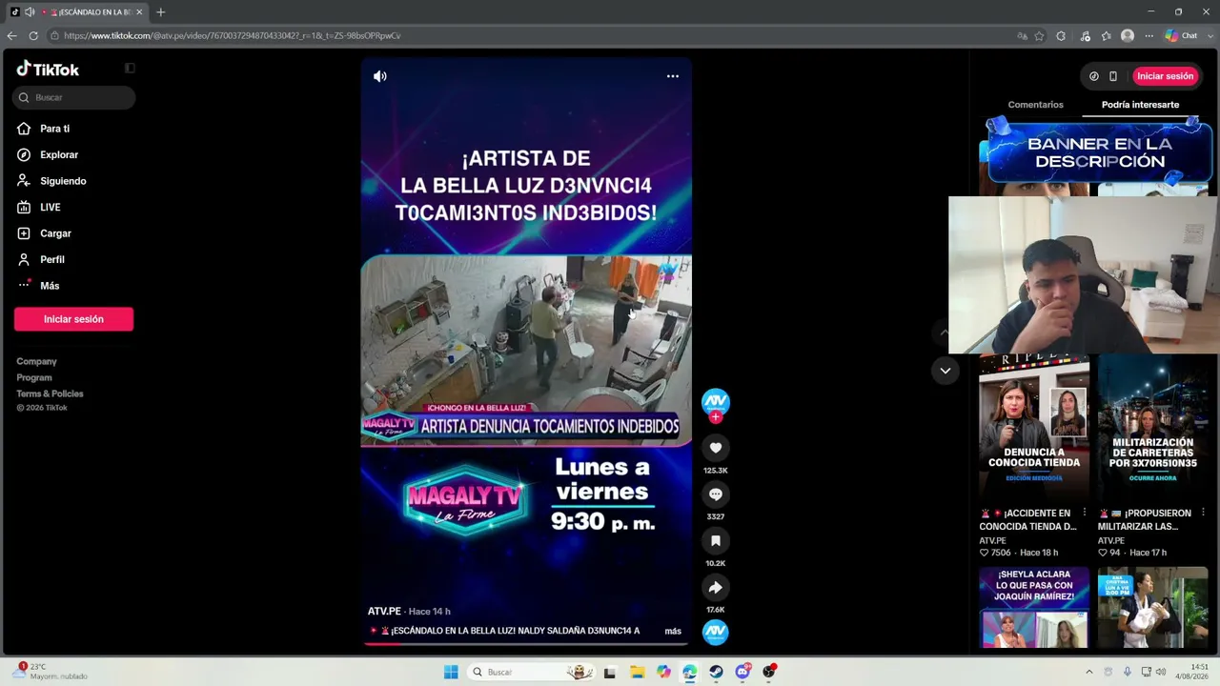The height and width of the screenshot is (686, 1220).
Task: Click the sidebar Iniciar sesión button
Action: click(x=73, y=319)
